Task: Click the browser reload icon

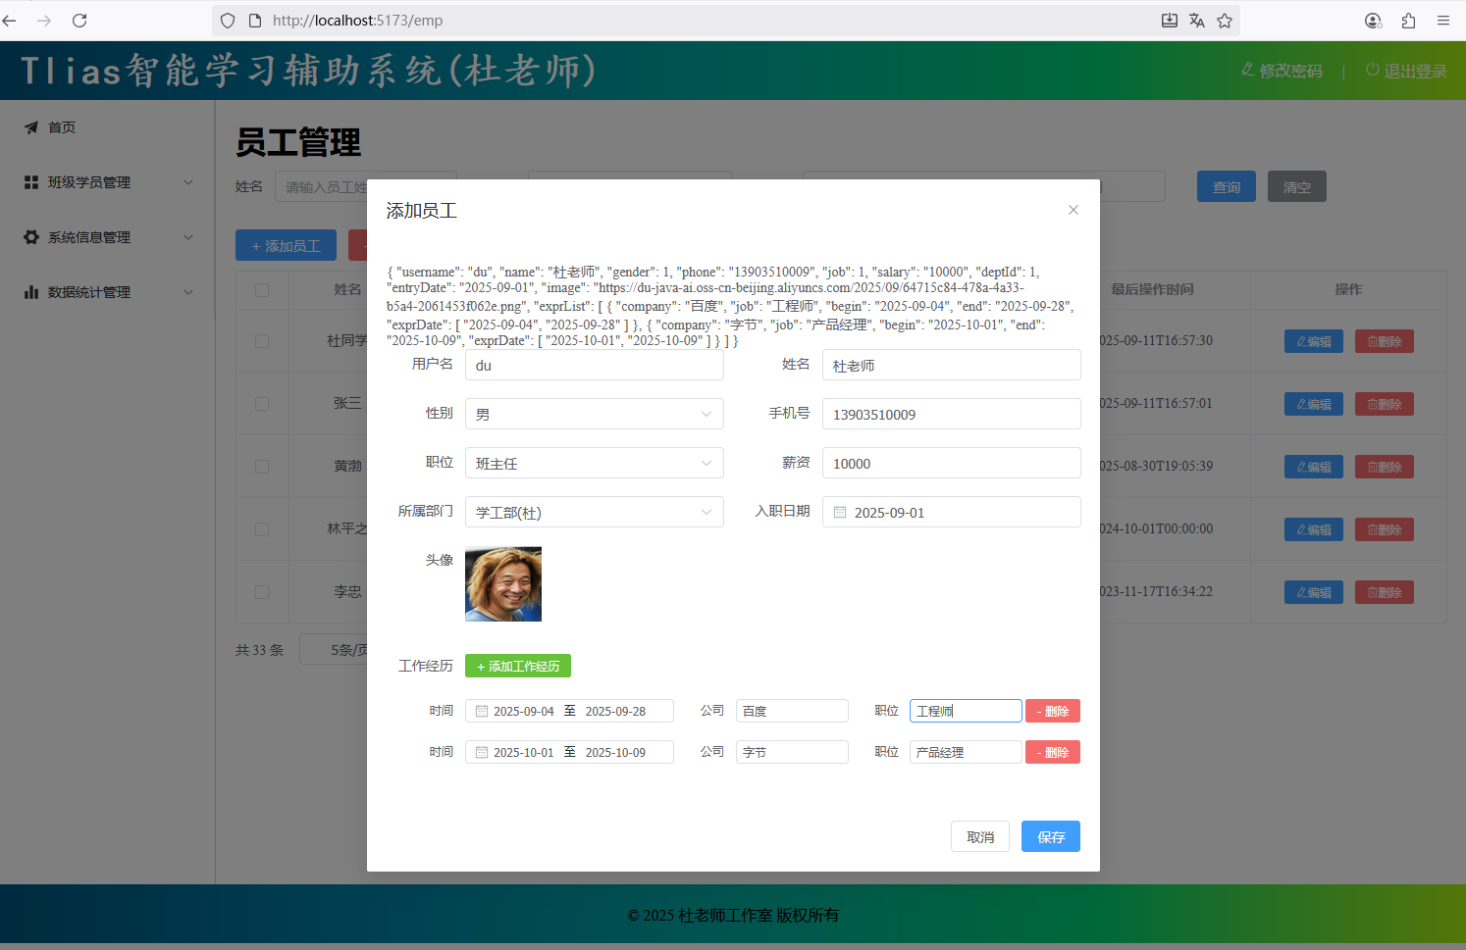Action: click(x=79, y=21)
